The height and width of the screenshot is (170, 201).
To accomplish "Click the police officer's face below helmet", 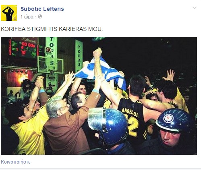I will click(170, 137).
